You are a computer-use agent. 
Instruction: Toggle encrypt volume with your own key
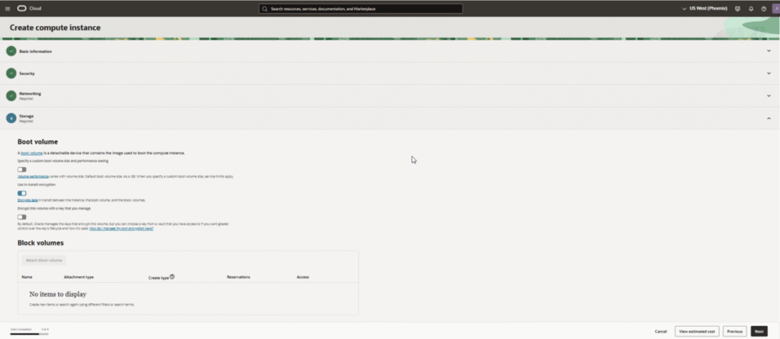[22, 217]
